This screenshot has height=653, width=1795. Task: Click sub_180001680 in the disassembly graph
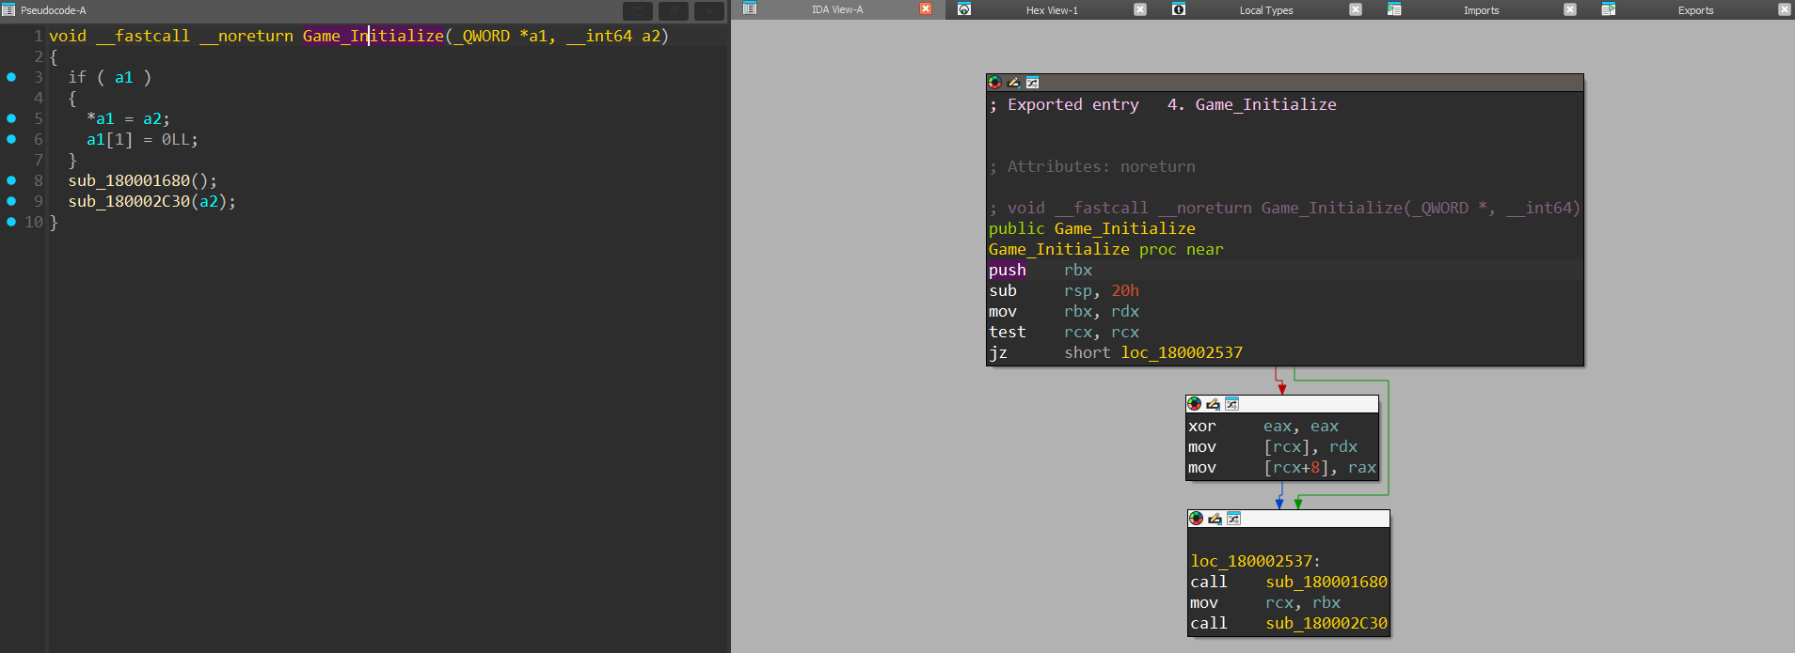1326,582
